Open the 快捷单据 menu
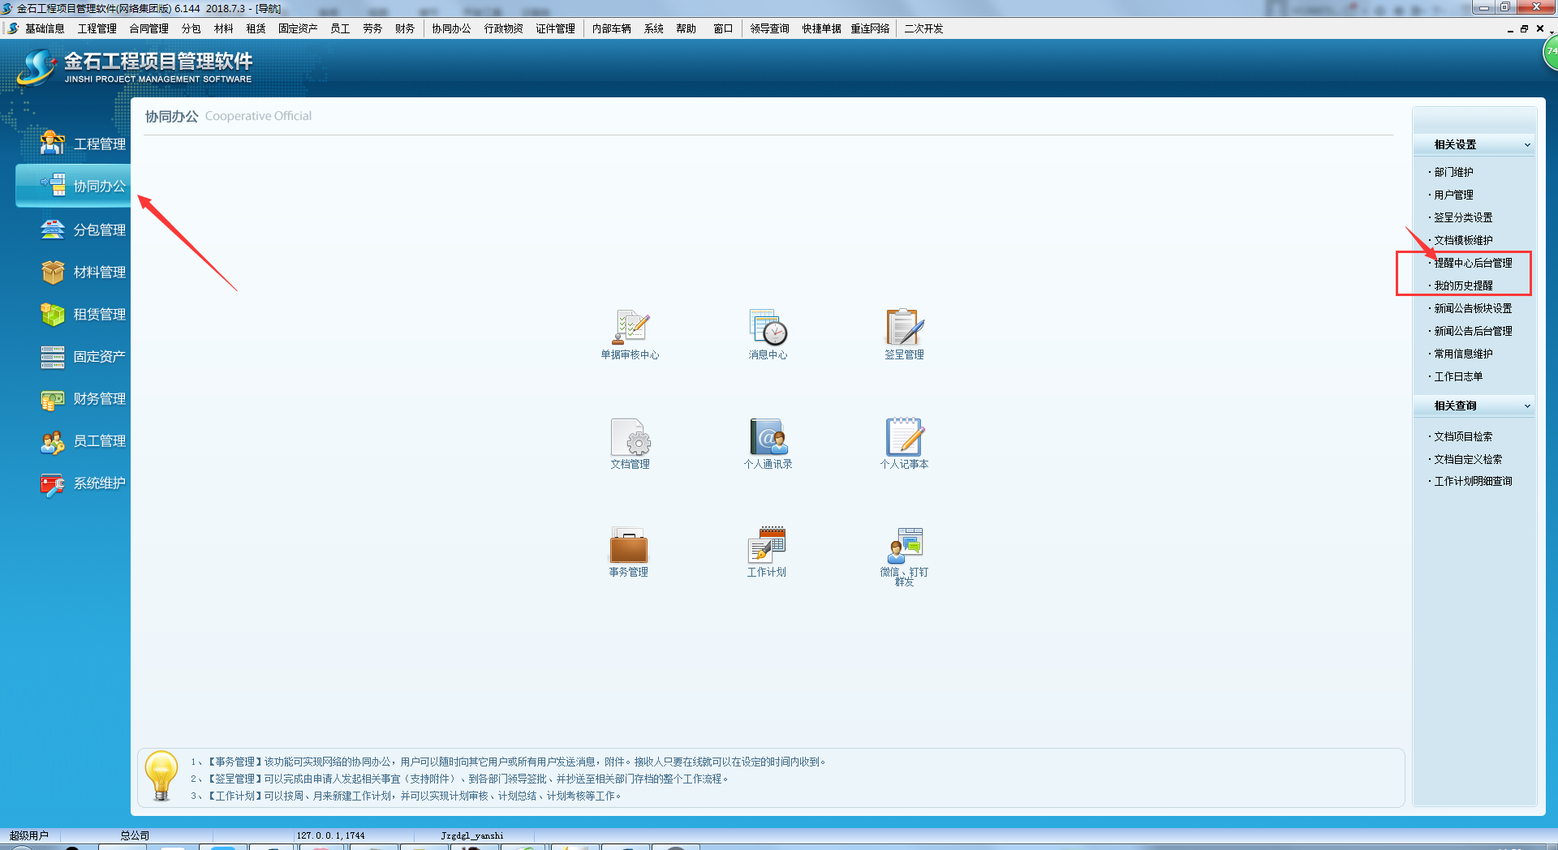The image size is (1558, 850). tap(822, 28)
